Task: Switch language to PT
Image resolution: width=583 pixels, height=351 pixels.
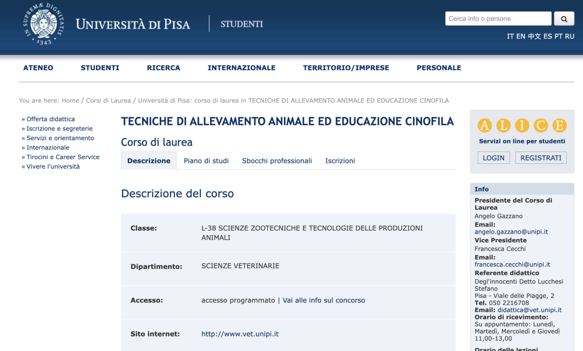Action: pyautogui.click(x=559, y=37)
